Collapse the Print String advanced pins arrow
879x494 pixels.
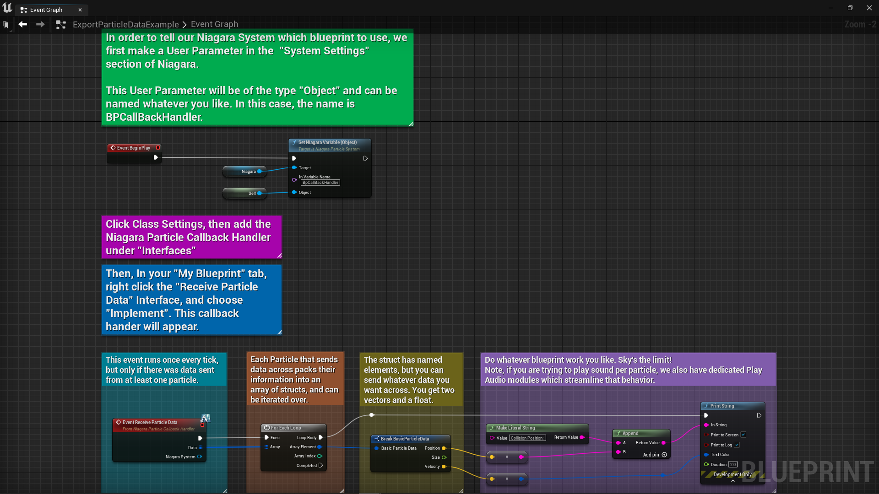[x=732, y=481]
